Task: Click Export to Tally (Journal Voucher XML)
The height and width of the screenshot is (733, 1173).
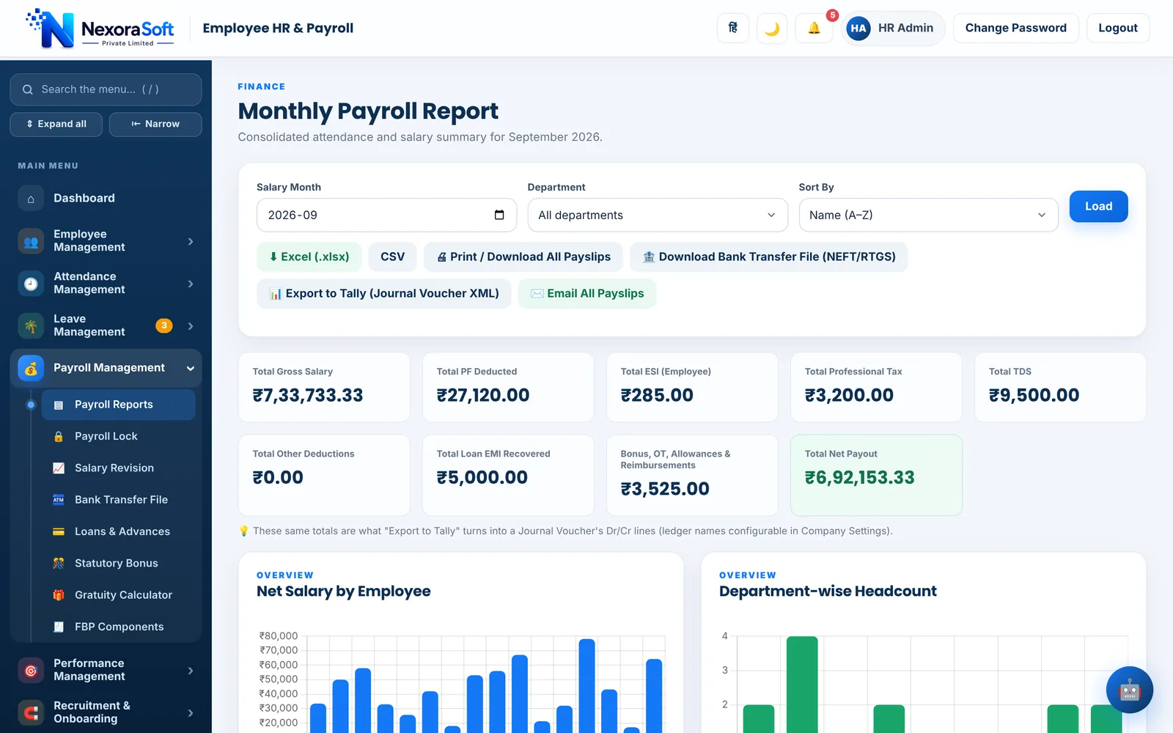Action: pos(383,293)
